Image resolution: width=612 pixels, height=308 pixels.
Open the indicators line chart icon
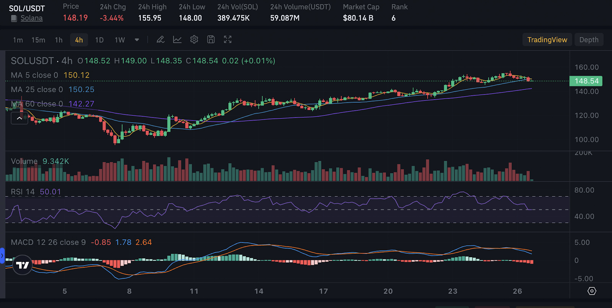[x=177, y=40]
